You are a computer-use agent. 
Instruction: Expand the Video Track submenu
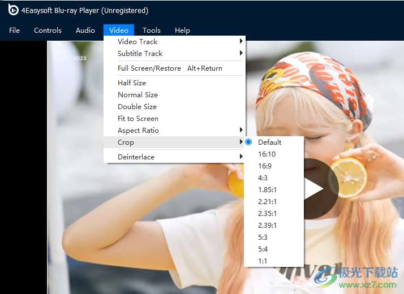tap(174, 41)
